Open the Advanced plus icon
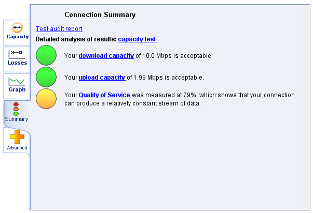The width and height of the screenshot is (313, 213). coord(17,136)
